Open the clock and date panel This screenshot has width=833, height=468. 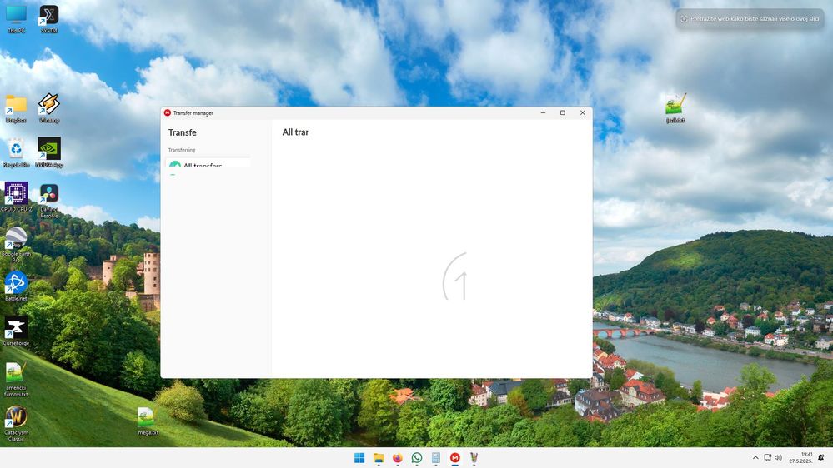[x=801, y=458]
